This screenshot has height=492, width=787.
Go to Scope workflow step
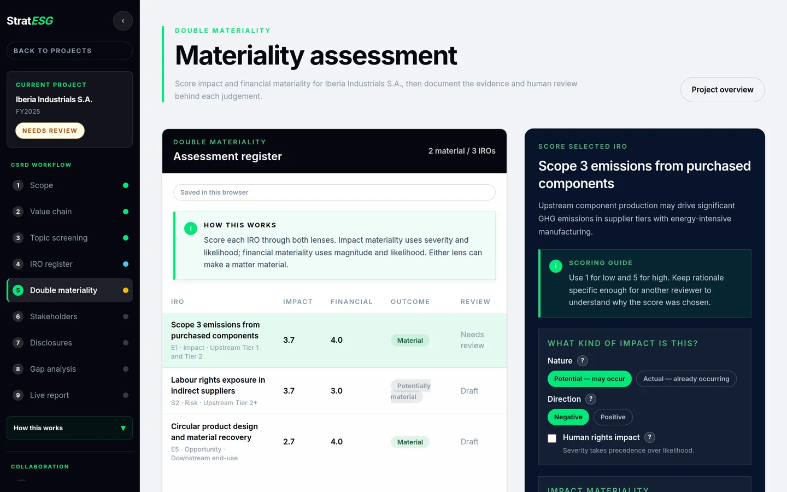69,185
